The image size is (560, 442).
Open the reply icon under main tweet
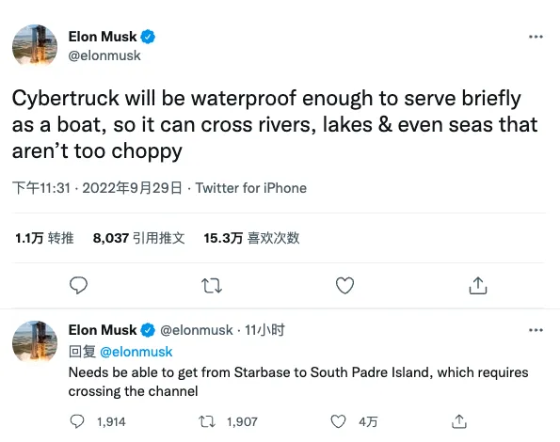pos(78,285)
